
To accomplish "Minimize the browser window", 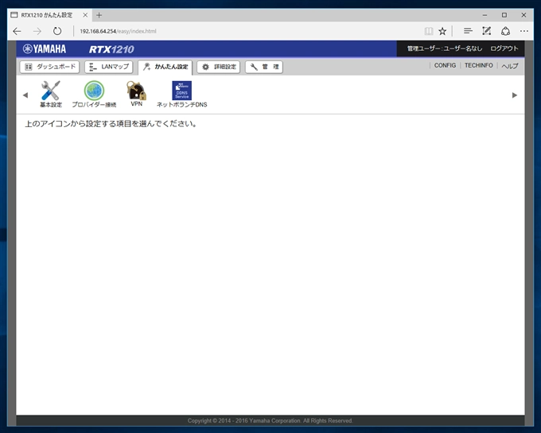I will point(485,15).
